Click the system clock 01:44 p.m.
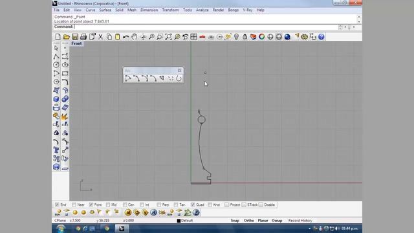The width and height of the screenshot is (414, 233). point(350,228)
